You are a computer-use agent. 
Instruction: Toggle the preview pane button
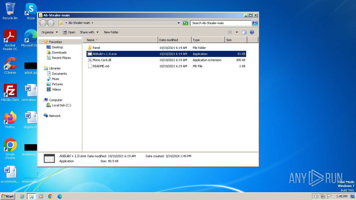click(244, 32)
